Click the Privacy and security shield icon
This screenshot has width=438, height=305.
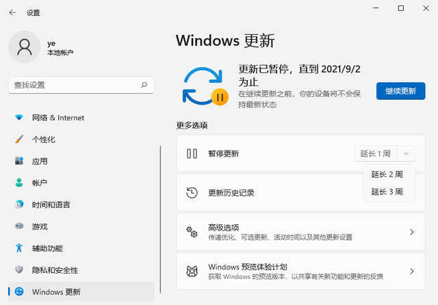19,269
